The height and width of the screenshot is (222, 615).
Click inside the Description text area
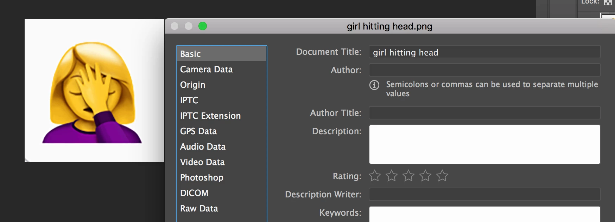(x=484, y=144)
